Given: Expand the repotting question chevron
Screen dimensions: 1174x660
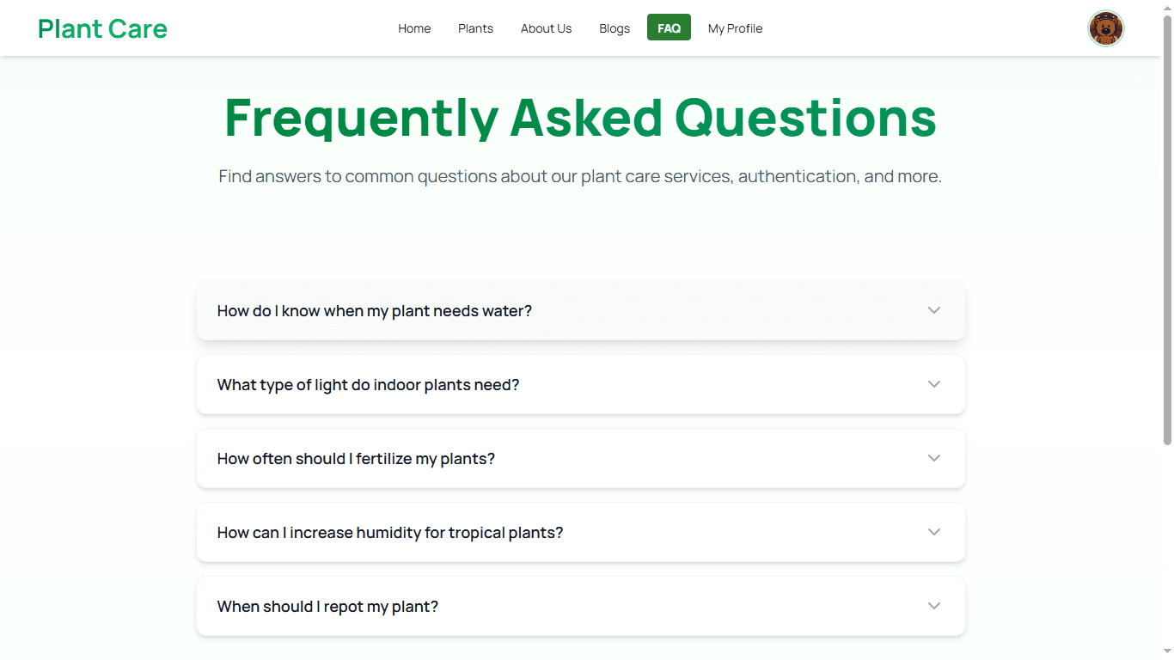Looking at the screenshot, I should click(934, 606).
